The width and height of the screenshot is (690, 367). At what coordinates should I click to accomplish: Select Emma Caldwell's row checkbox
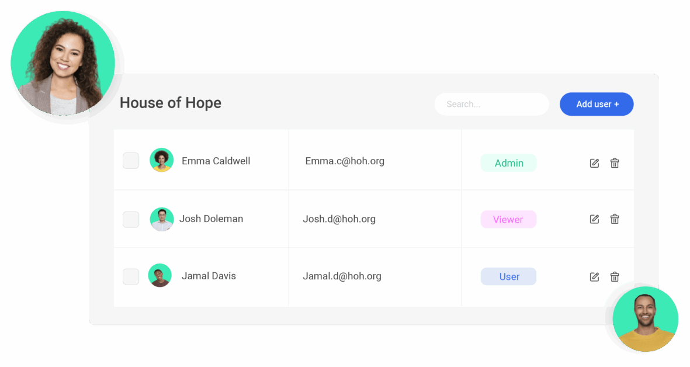click(x=131, y=161)
